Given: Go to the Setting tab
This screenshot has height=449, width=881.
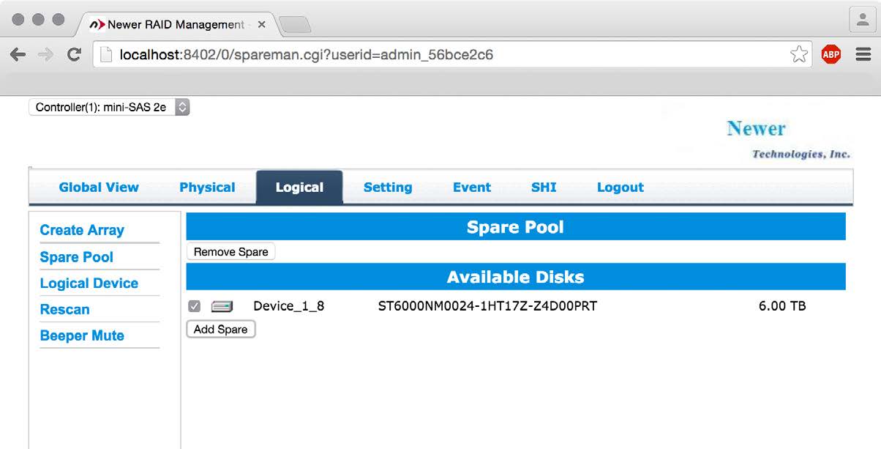Looking at the screenshot, I should pos(388,188).
